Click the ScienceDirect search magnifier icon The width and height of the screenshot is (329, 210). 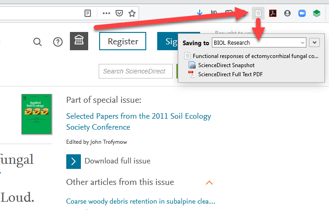(37, 42)
